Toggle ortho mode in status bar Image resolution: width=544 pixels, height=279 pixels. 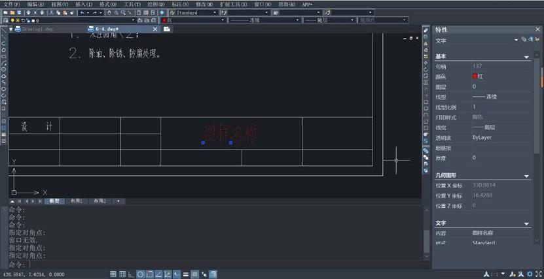point(131,274)
